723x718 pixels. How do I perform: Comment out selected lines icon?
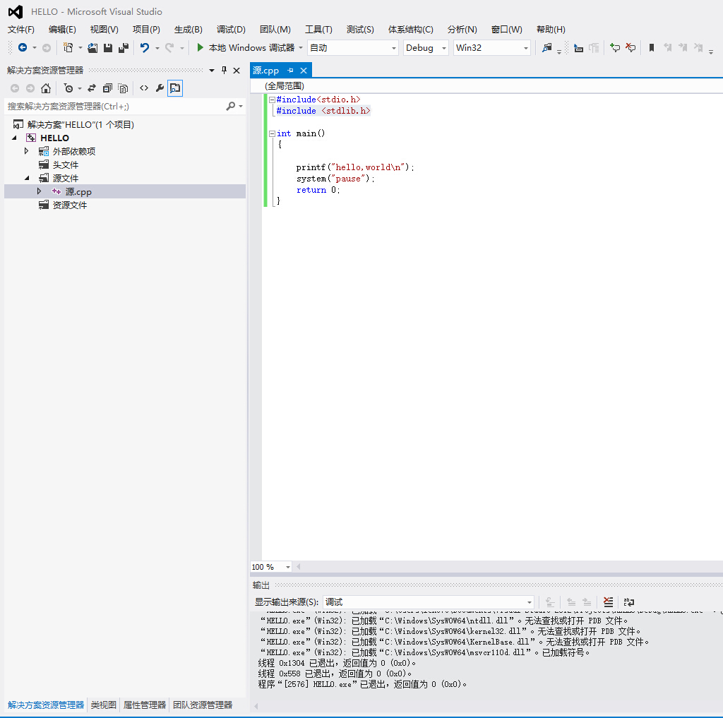pyautogui.click(x=615, y=48)
